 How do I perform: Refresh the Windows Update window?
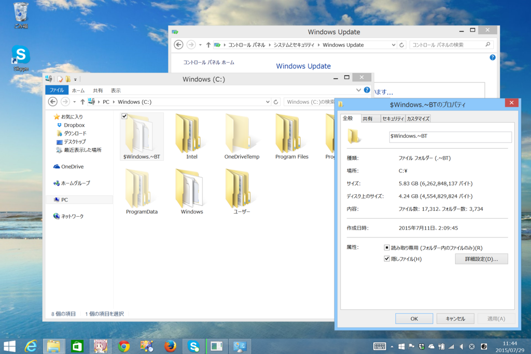pyautogui.click(x=402, y=45)
